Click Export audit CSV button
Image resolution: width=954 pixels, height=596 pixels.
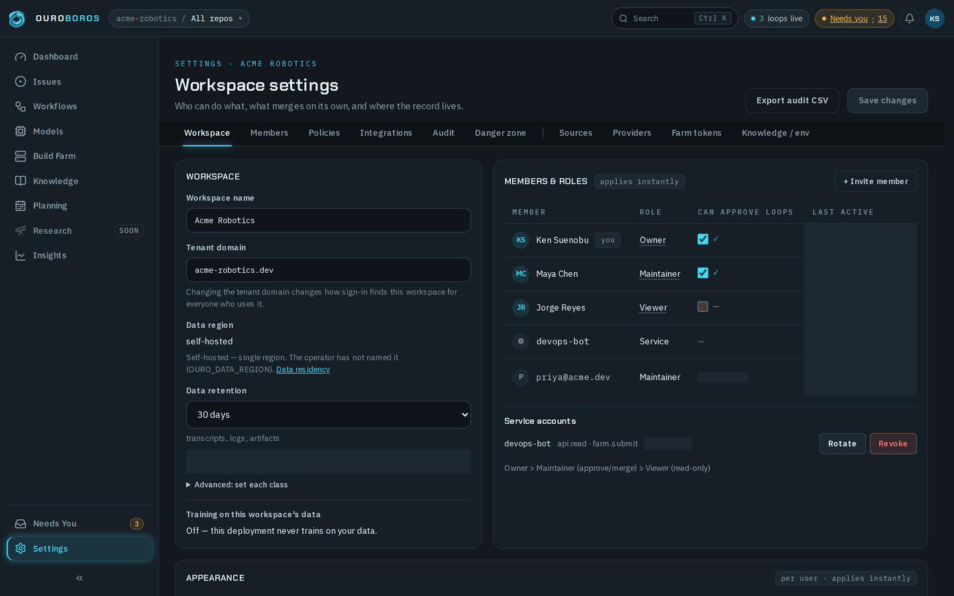pyautogui.click(x=792, y=101)
